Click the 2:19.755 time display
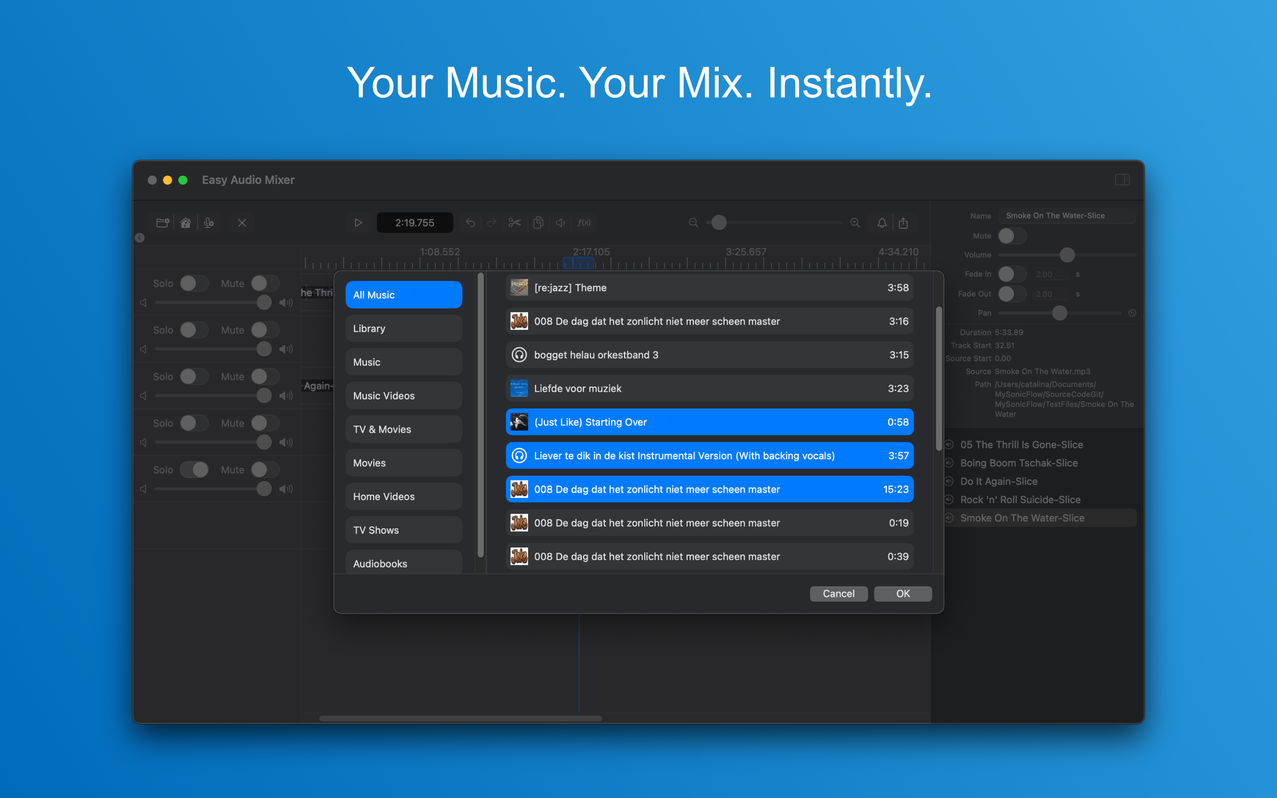 pyautogui.click(x=415, y=223)
